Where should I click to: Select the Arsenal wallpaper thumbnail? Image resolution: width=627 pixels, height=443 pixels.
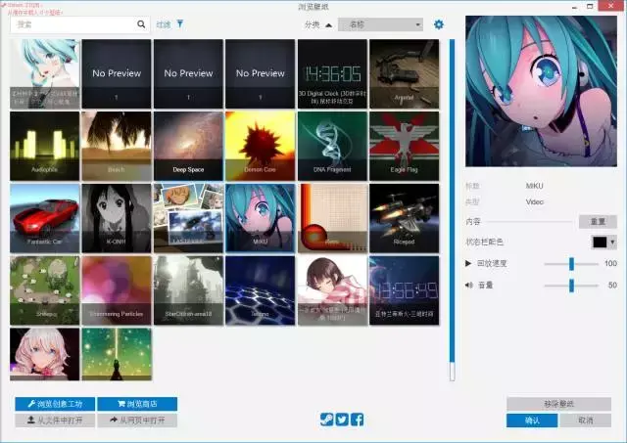[405, 74]
